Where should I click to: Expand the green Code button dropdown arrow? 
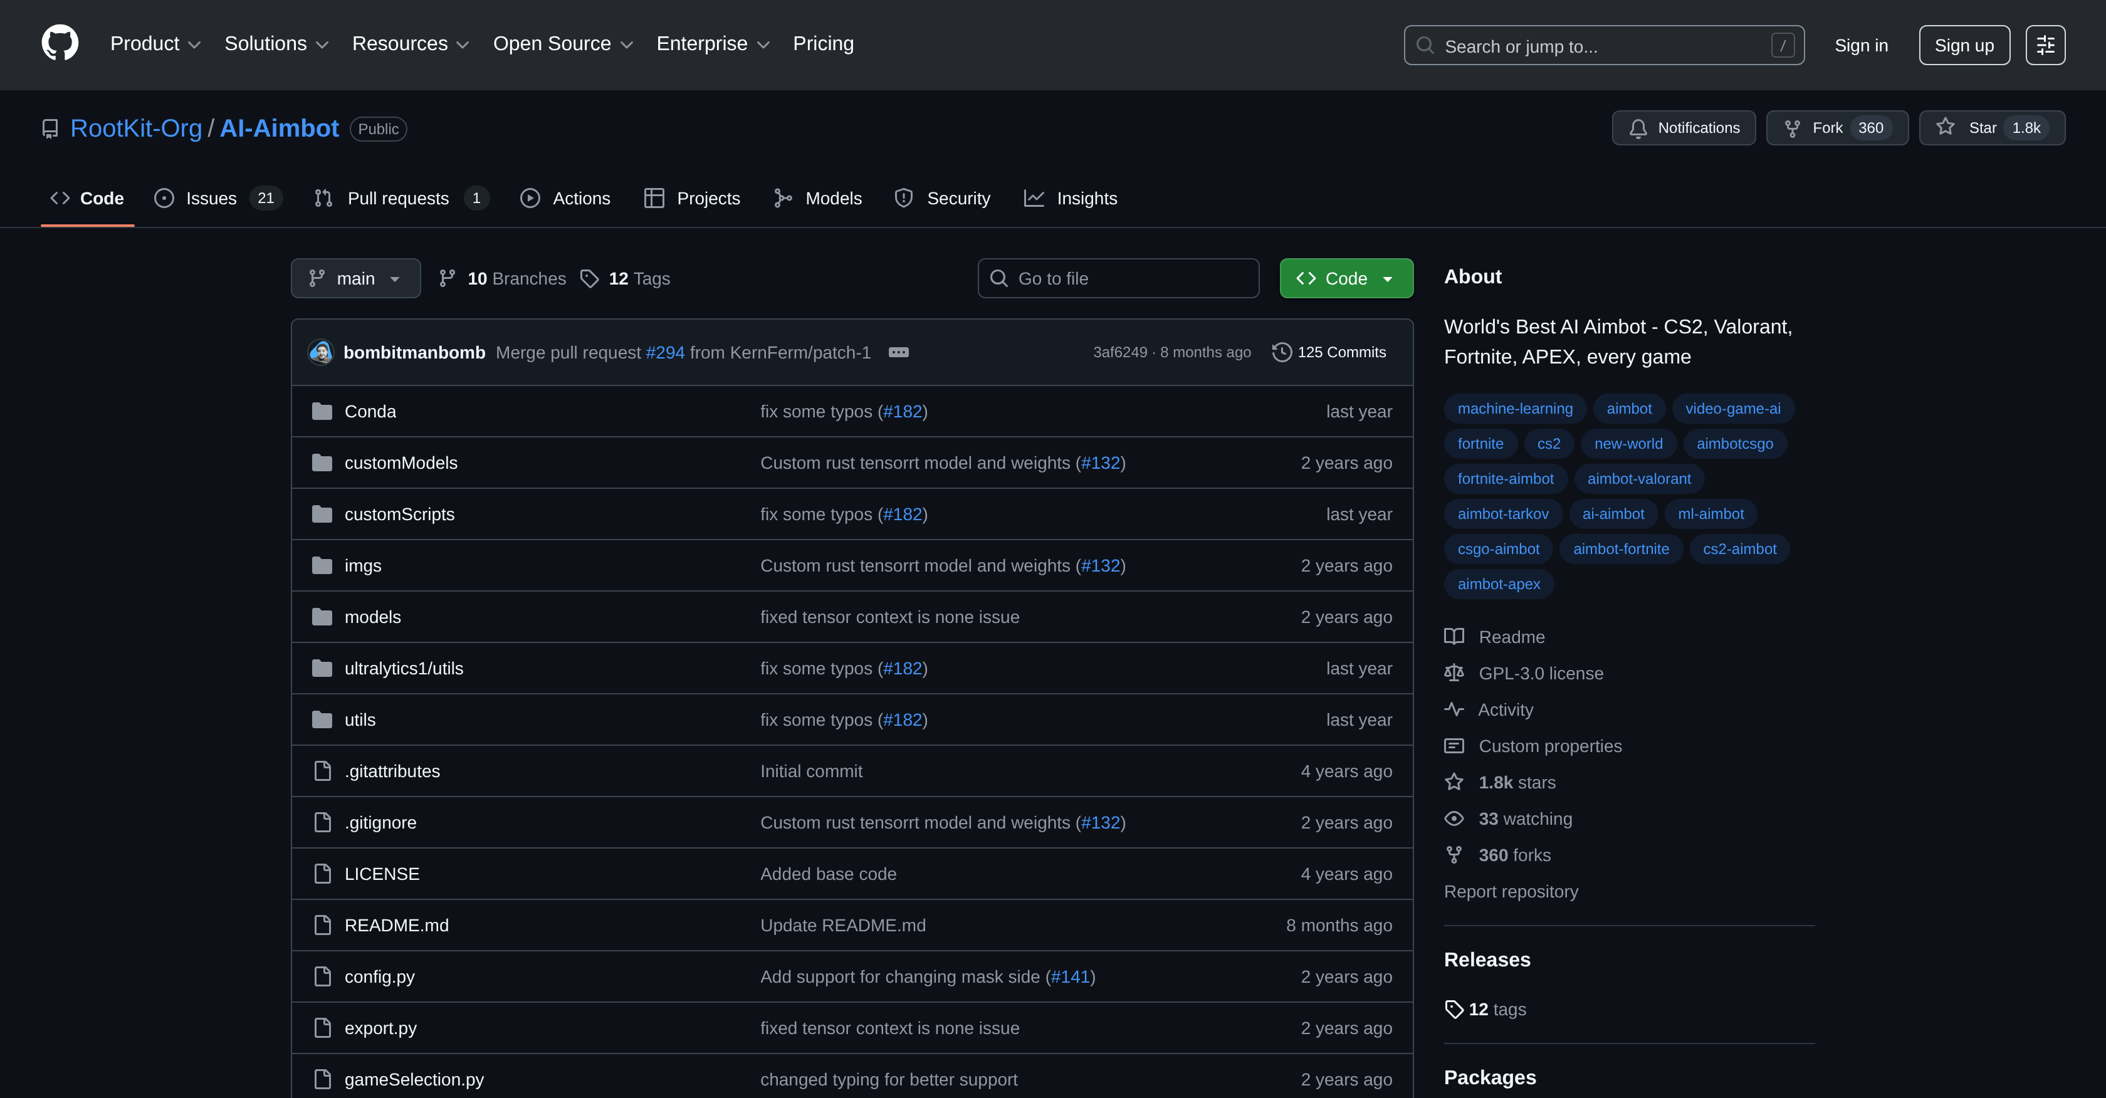pyautogui.click(x=1387, y=278)
